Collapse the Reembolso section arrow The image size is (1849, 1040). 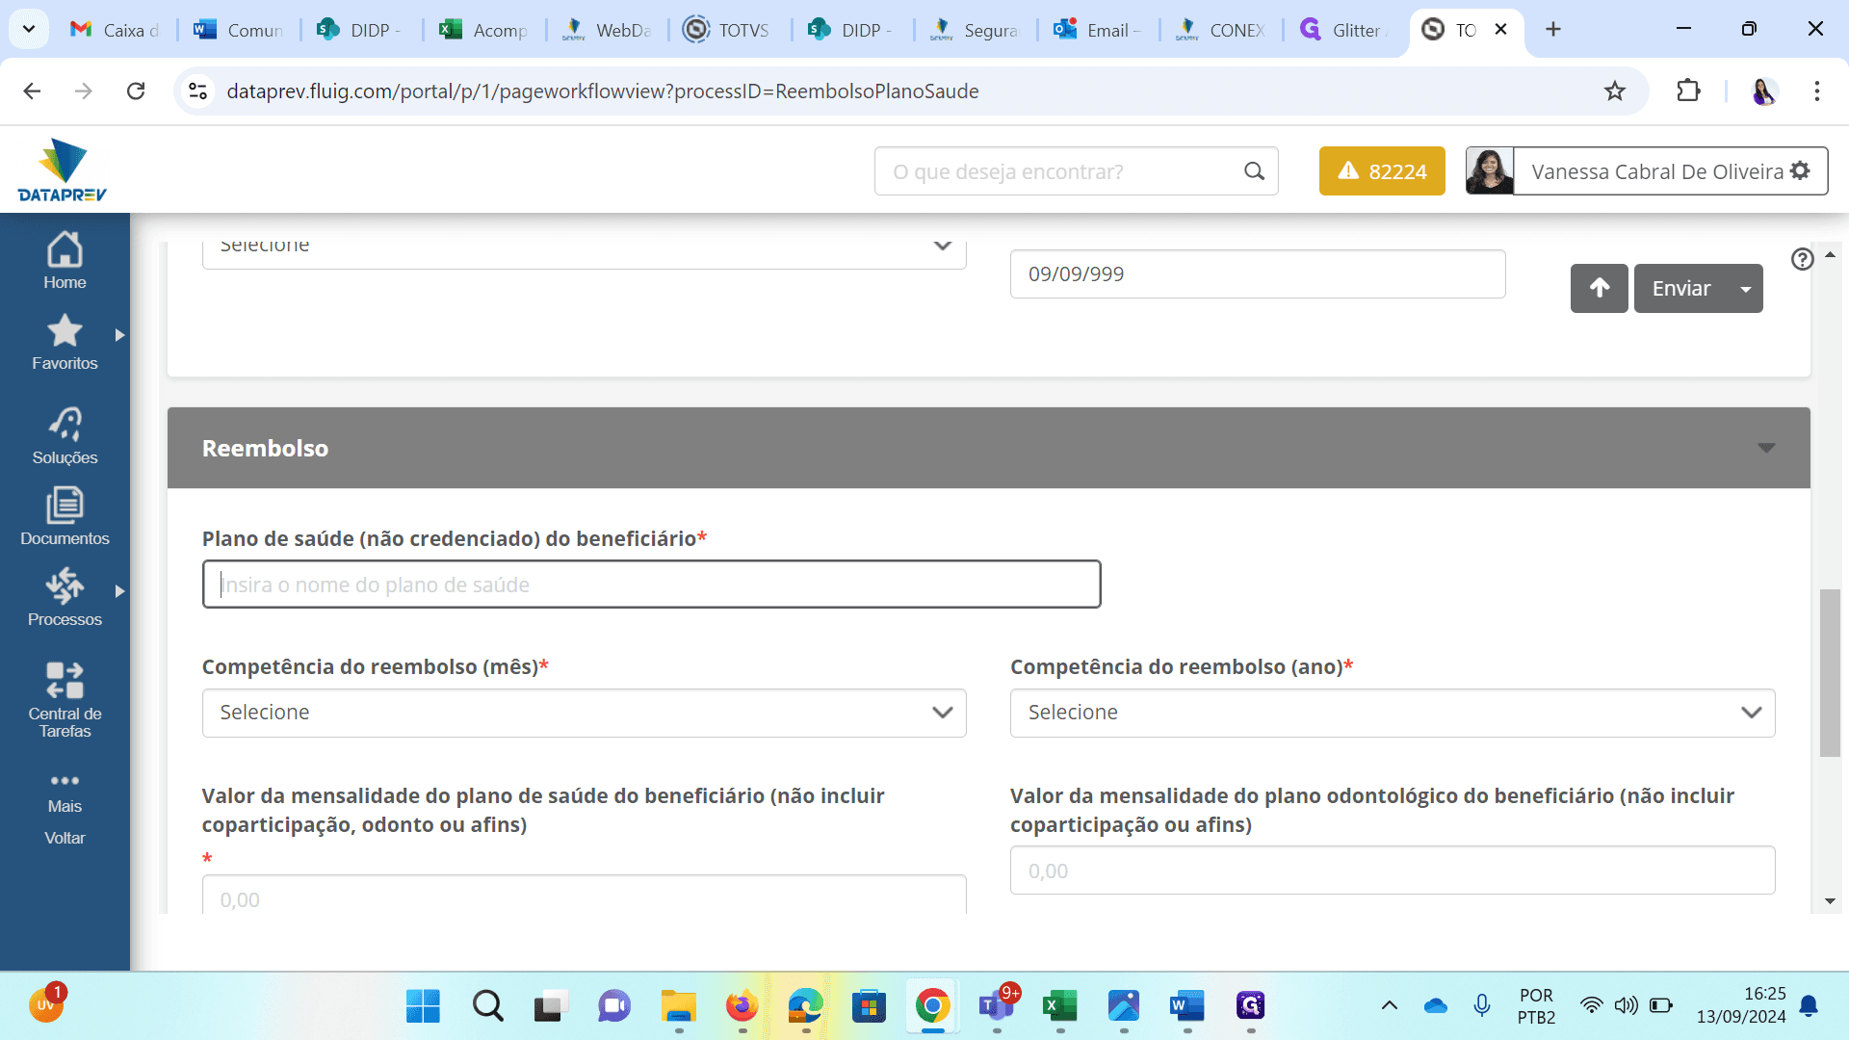coord(1766,448)
